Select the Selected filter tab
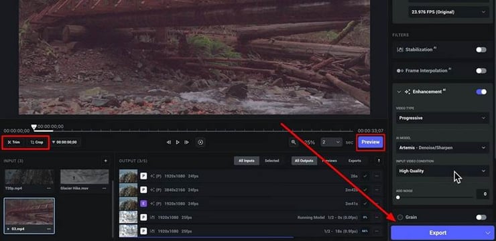 pos(272,161)
